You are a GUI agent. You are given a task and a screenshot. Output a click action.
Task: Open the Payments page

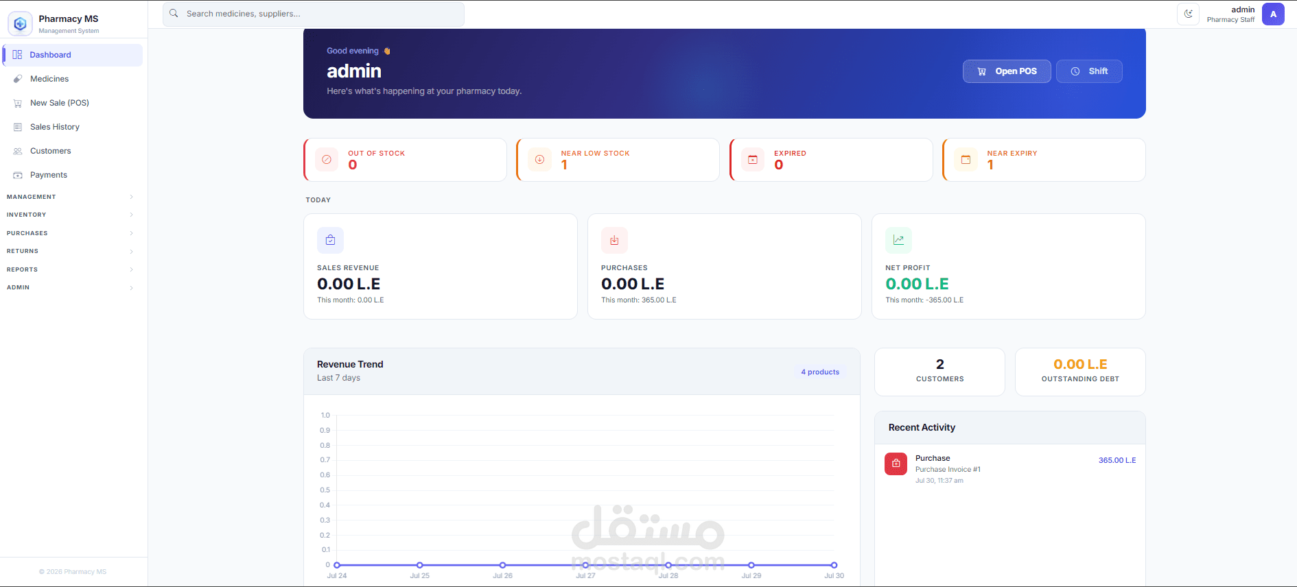point(73,175)
